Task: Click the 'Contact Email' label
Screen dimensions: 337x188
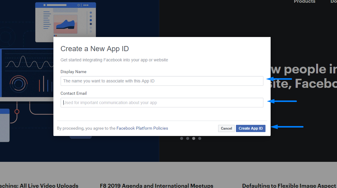Action: 74,93
